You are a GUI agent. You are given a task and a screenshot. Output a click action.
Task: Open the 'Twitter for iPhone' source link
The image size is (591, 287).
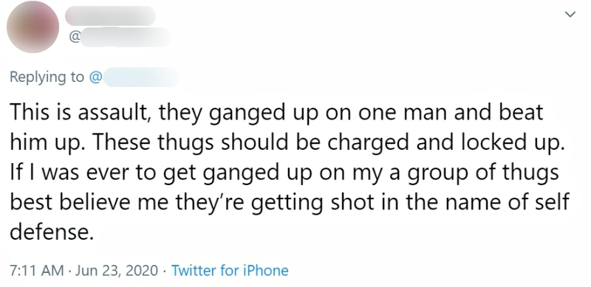[230, 271]
